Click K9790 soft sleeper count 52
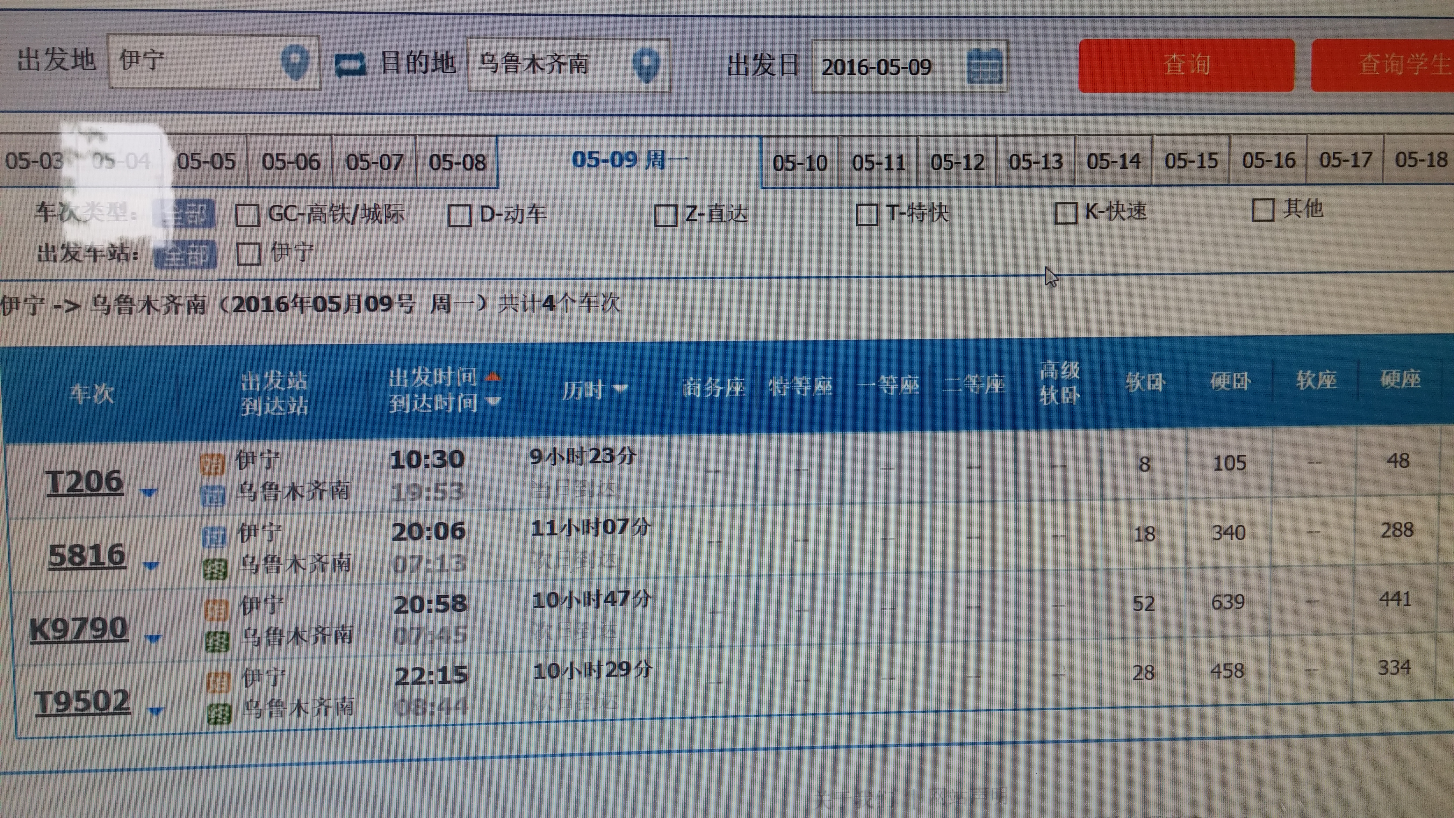 (1144, 603)
